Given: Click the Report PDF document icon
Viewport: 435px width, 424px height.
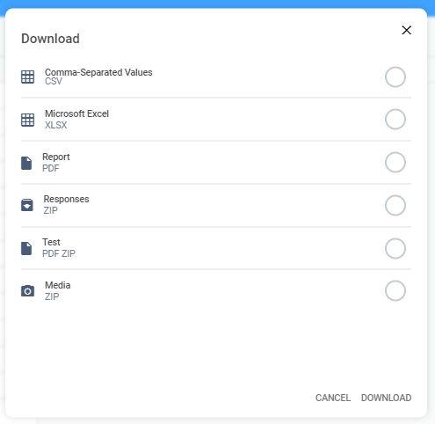Looking at the screenshot, I should pyautogui.click(x=26, y=163).
